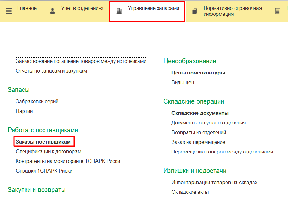Click the building icon for Управление запасами
The height and width of the screenshot is (198, 288).
coord(119,11)
